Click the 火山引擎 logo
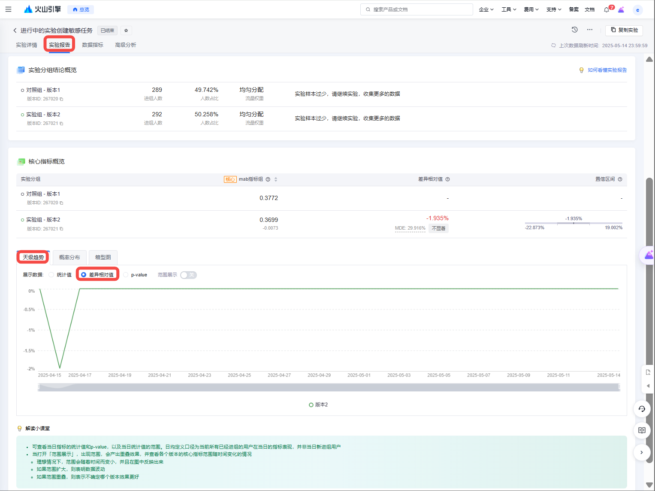This screenshot has height=491, width=655. [42, 9]
